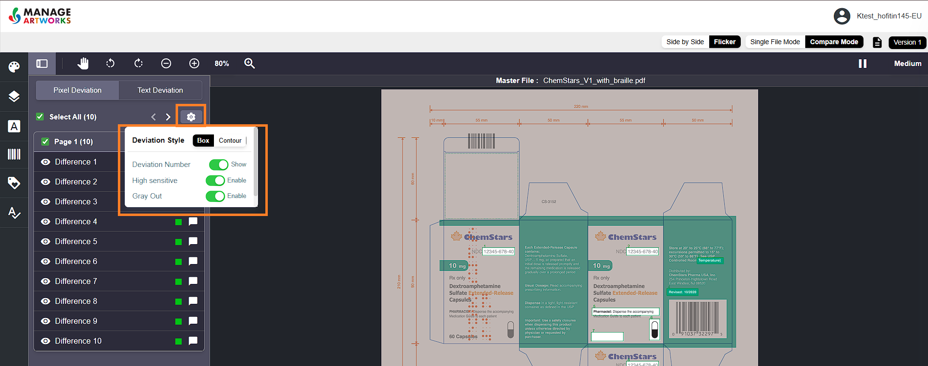Viewport: 928px width, 366px height.
Task: Zoom out with minus icon
Action: pos(166,64)
